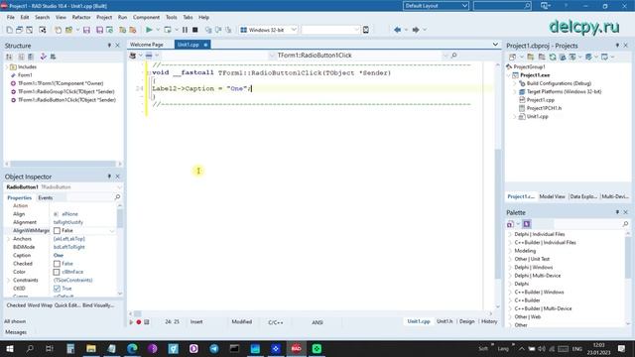Click the magnifier icon next to method dropdown
The width and height of the screenshot is (635, 357).
tap(453, 56)
